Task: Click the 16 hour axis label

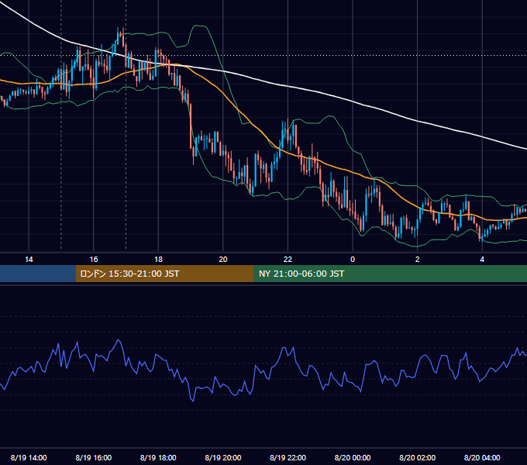Action: 94,260
